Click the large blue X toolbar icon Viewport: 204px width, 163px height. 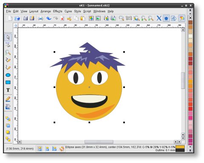[x=159, y=18]
